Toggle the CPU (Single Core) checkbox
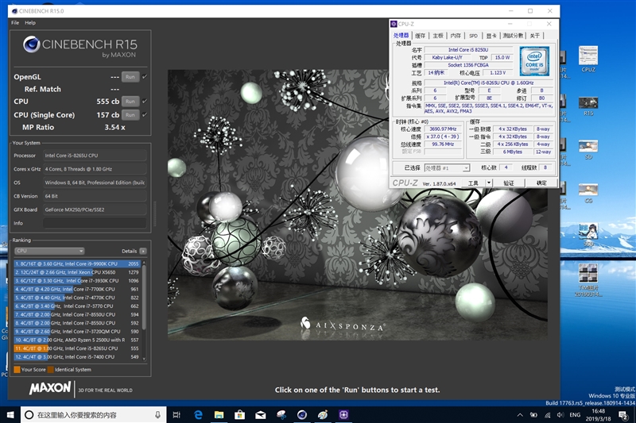Image resolution: width=636 pixels, height=423 pixels. tap(145, 114)
